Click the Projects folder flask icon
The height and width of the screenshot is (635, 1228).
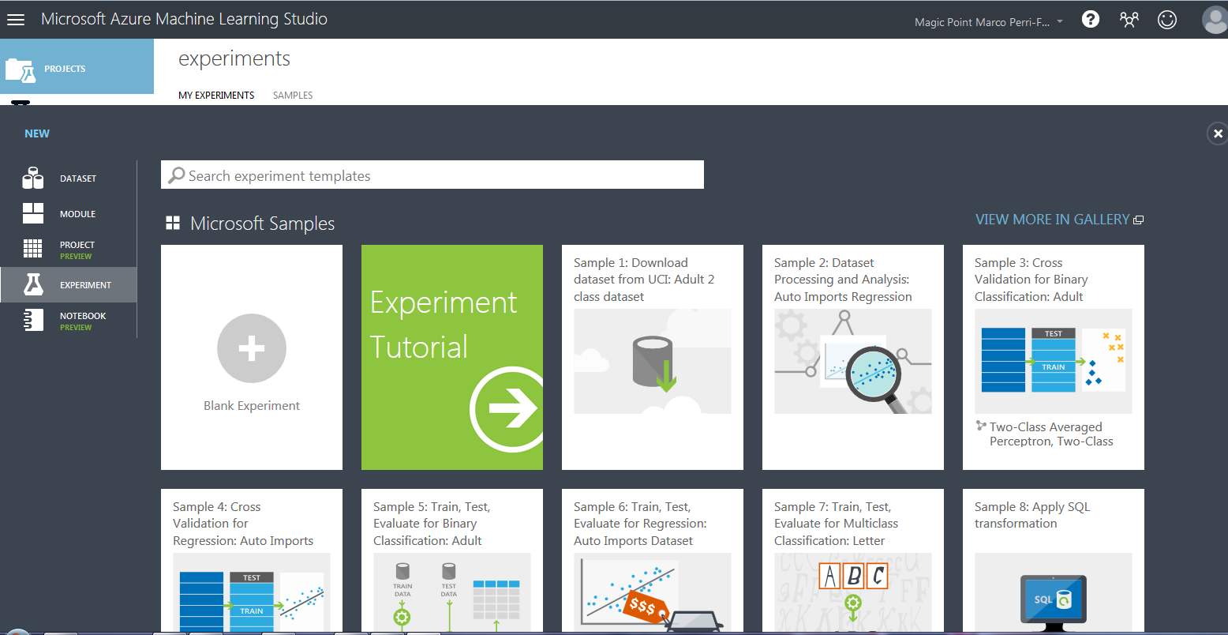[x=21, y=70]
